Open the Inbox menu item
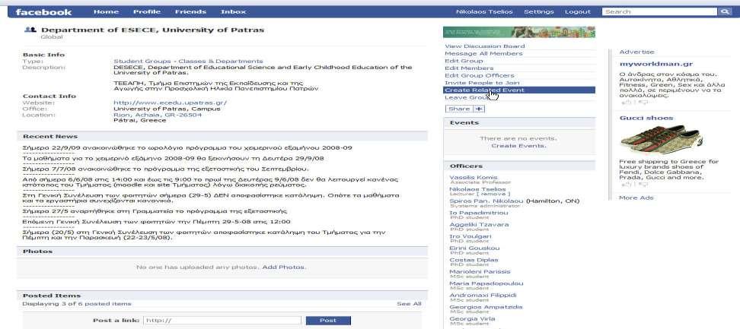The image size is (740, 329). pos(233,11)
